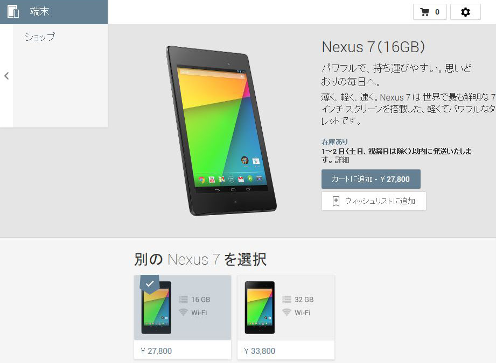
Task: Choose the ¥27,800 price option
Action: (x=156, y=351)
